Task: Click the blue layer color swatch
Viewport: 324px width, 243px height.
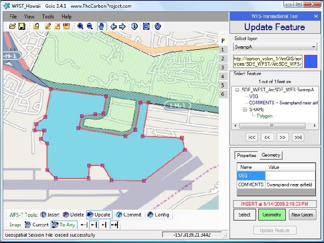Action: [x=310, y=61]
